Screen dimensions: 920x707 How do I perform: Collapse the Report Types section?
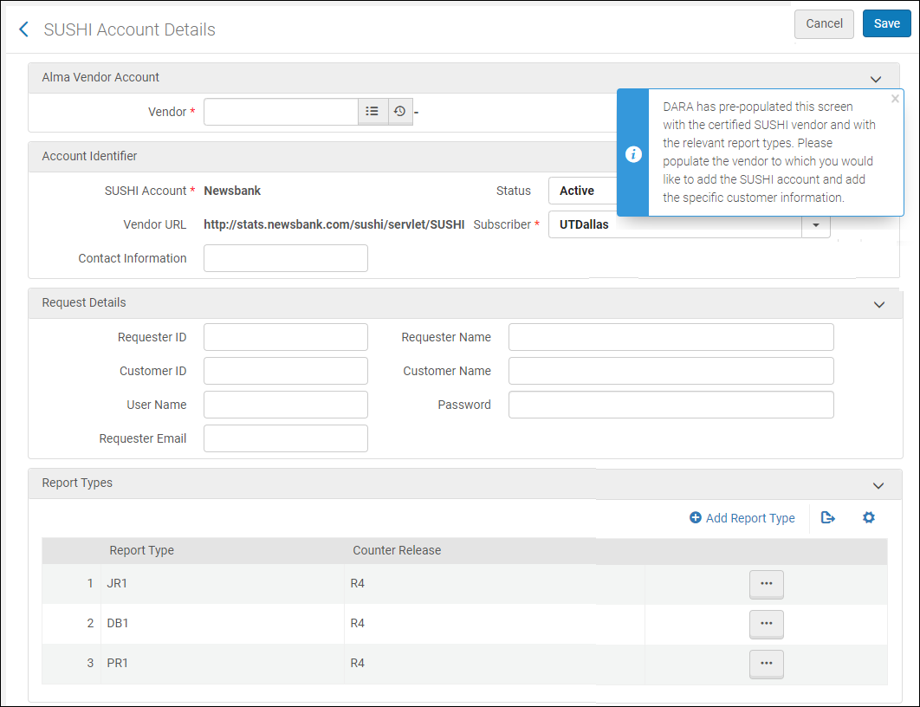878,486
